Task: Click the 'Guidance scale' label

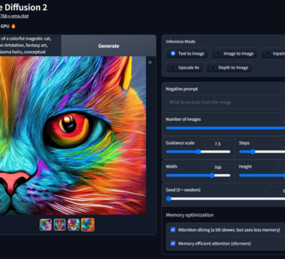Action: point(180,143)
